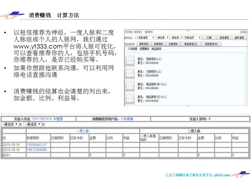The height and width of the screenshot is (189, 252).
Task: Click the 注册登记 link at top right
Action: (244, 32)
